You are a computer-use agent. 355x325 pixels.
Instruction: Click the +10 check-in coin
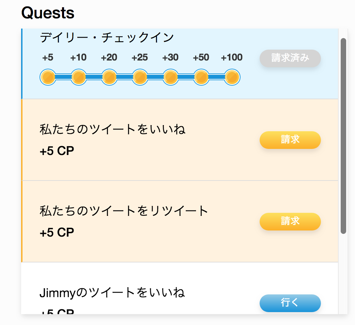[78, 77]
